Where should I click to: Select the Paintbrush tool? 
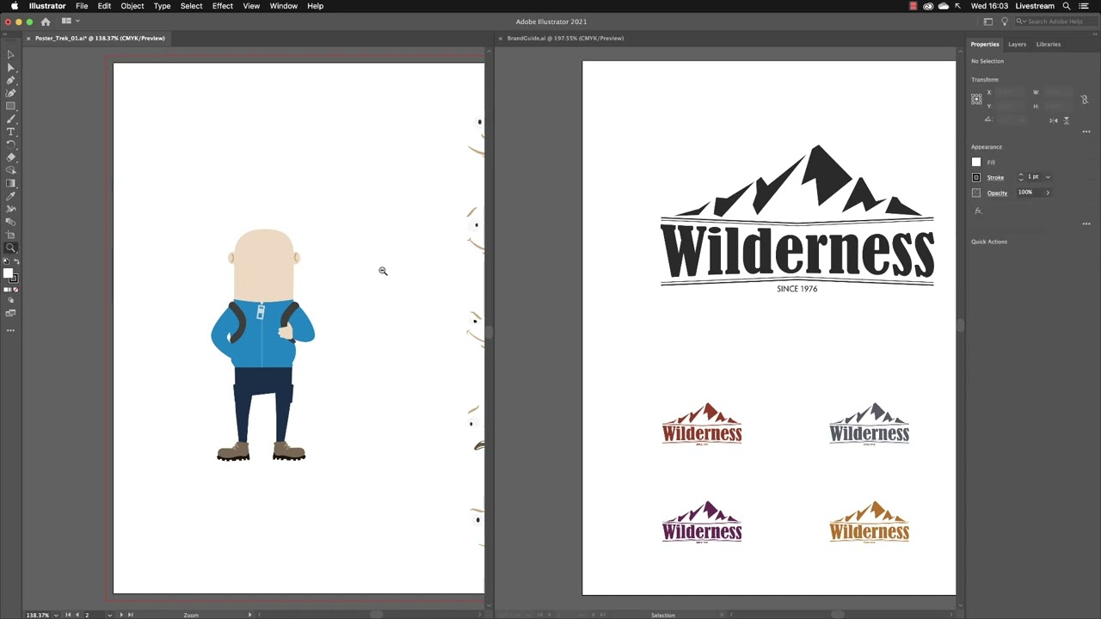(x=10, y=119)
